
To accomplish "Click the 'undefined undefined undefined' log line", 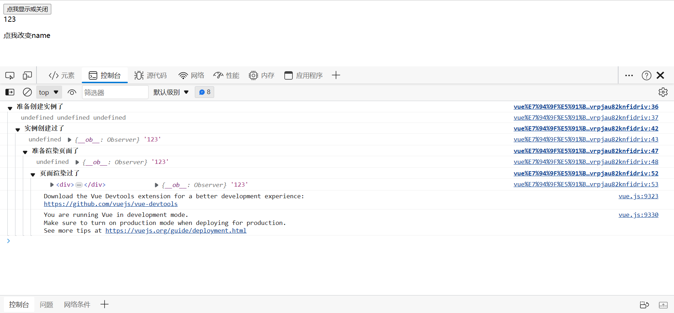I will (x=73, y=118).
